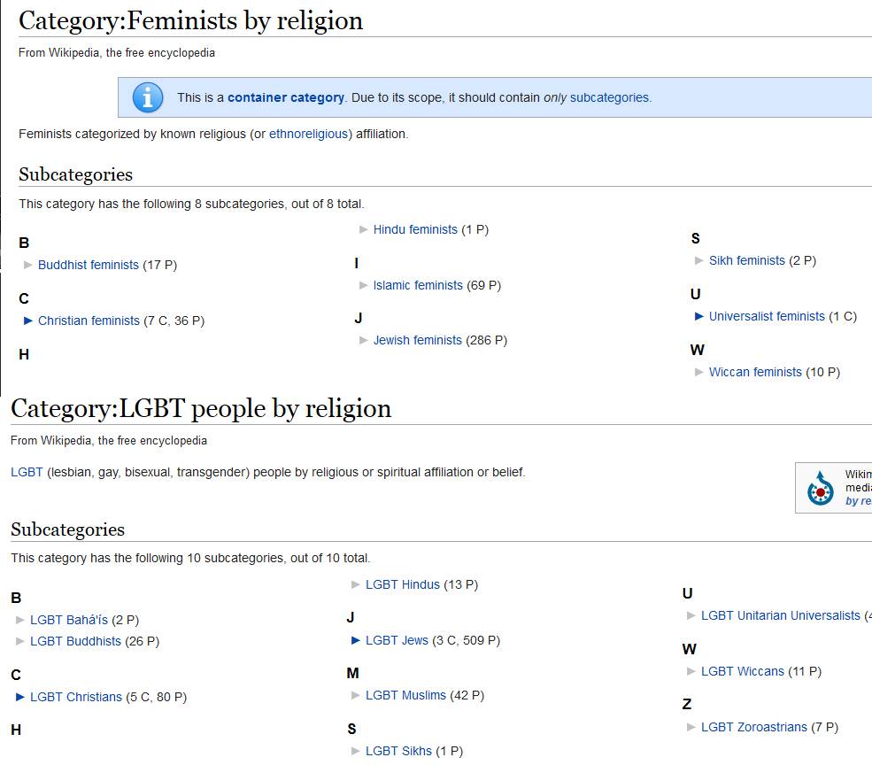872x765 pixels.
Task: Open the container category link
Action: click(x=285, y=97)
